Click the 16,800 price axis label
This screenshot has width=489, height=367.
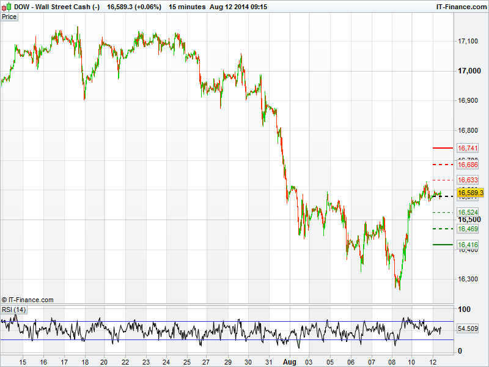coord(468,130)
